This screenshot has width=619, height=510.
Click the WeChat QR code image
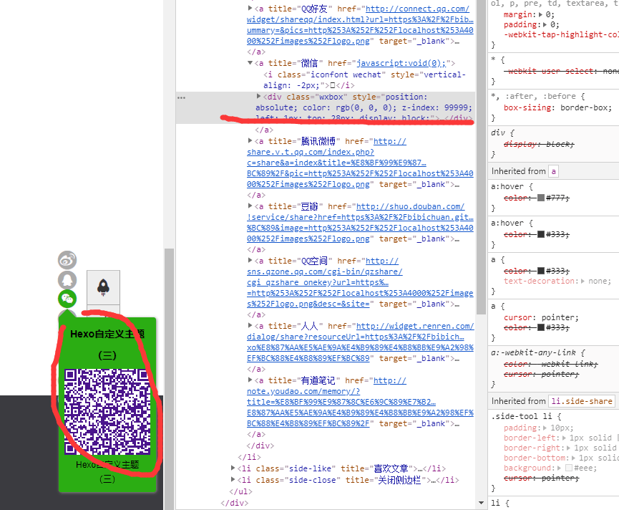107,410
